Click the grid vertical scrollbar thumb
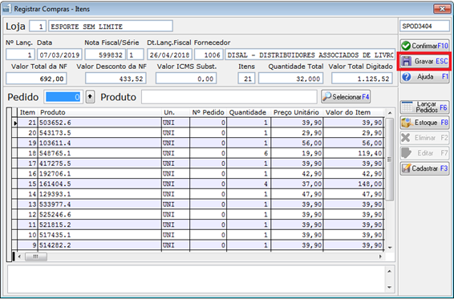The height and width of the screenshot is (299, 454). [x=390, y=160]
